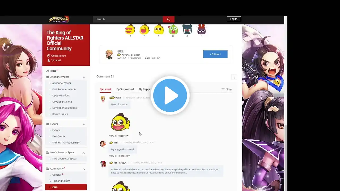Switch to the By Latest tab

(x=105, y=89)
